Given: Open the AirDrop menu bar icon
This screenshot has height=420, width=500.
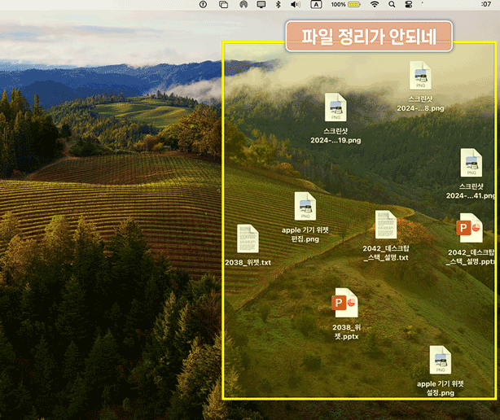Looking at the screenshot, I should click(243, 4).
